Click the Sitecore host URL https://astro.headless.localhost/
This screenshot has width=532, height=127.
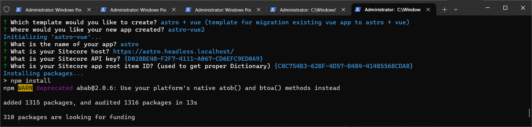173,51
